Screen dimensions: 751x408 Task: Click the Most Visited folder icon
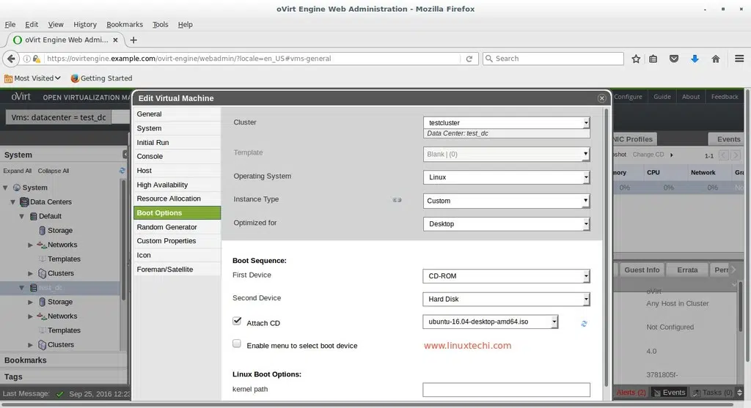pyautogui.click(x=8, y=78)
